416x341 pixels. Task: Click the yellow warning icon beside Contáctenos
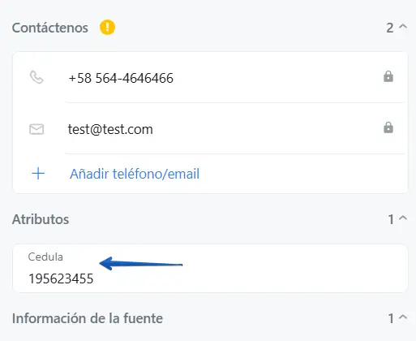click(x=107, y=28)
